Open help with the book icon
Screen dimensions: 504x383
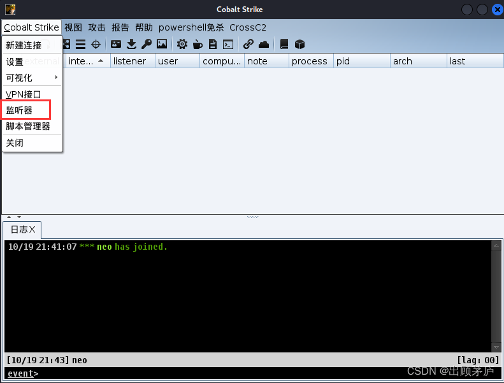284,44
